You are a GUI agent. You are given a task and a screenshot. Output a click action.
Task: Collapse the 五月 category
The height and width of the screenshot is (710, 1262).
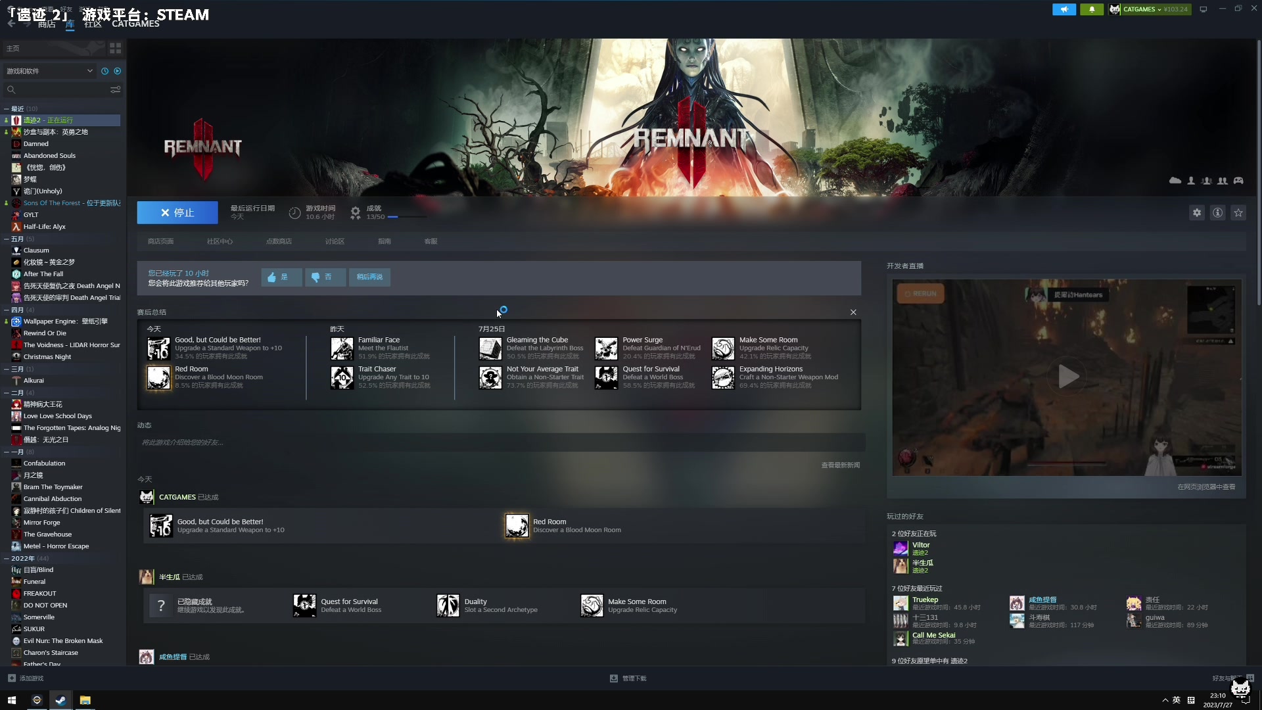(7, 239)
